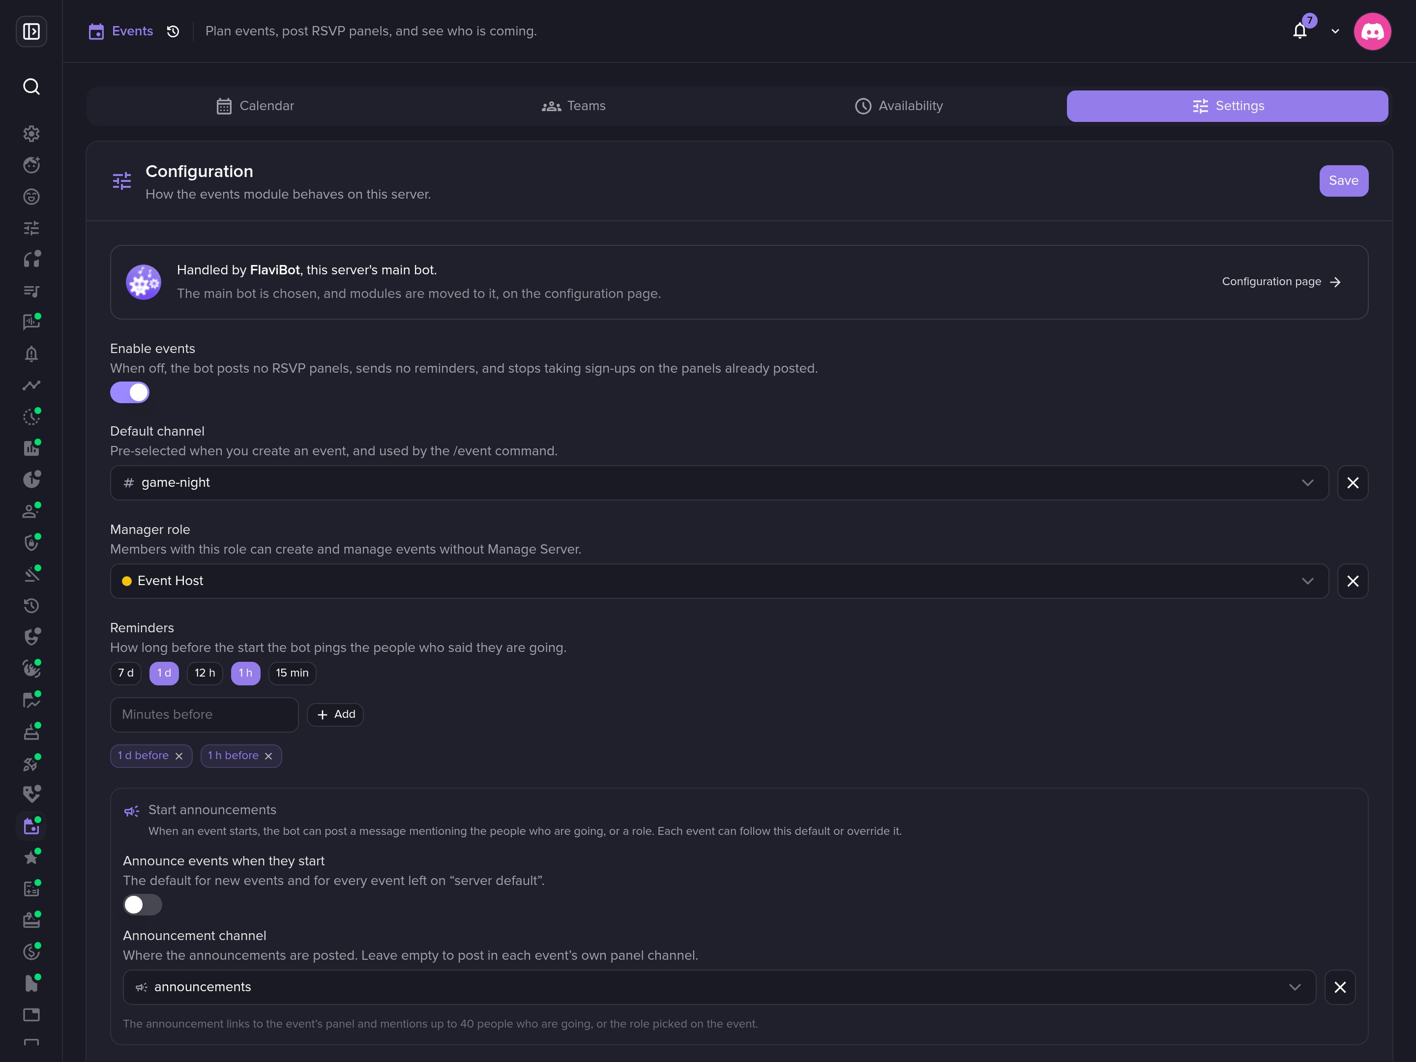Viewport: 1416px width, 1062px height.
Task: Open the alert bell sidebar icon
Action: pyautogui.click(x=31, y=354)
